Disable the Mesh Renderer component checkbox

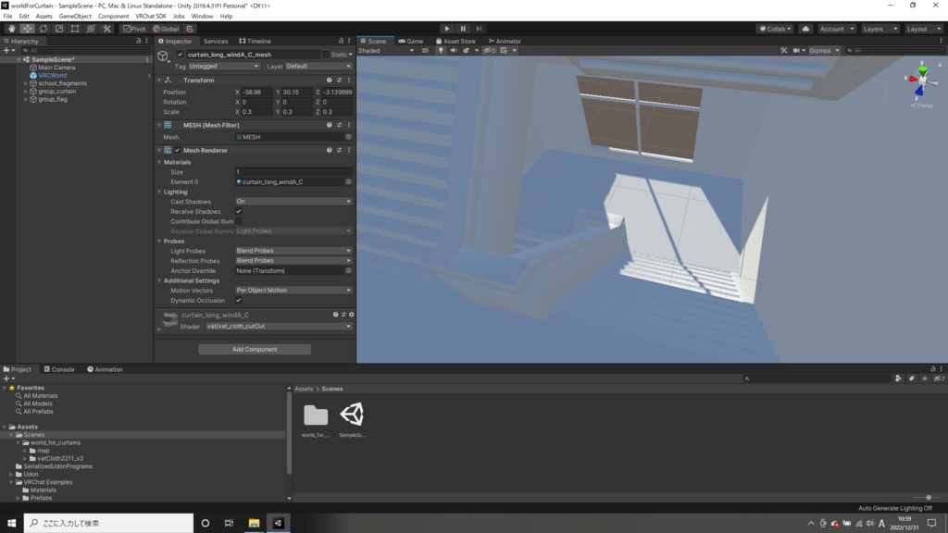point(177,151)
